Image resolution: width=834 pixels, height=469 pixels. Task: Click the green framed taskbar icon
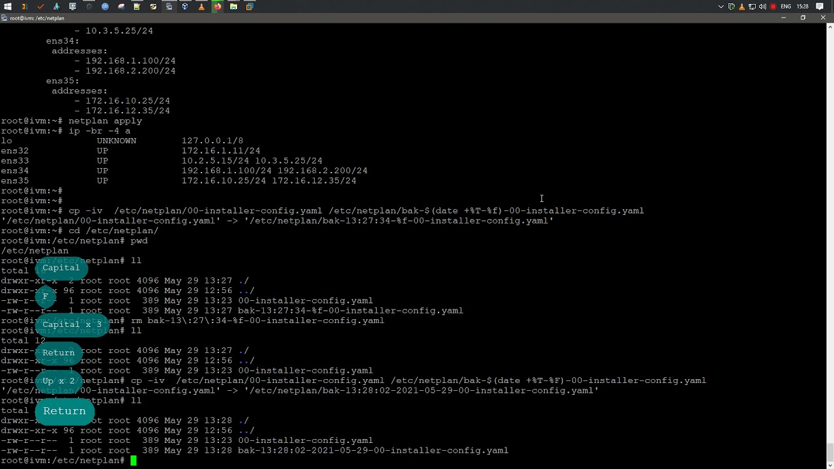[153, 7]
